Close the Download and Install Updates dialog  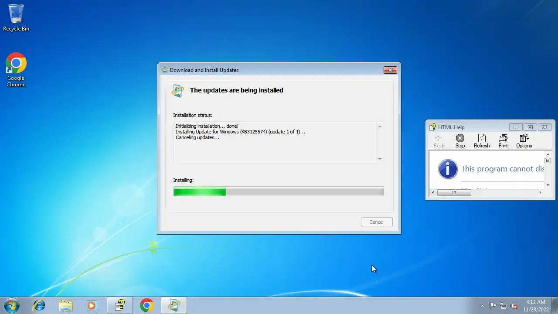pyautogui.click(x=390, y=70)
